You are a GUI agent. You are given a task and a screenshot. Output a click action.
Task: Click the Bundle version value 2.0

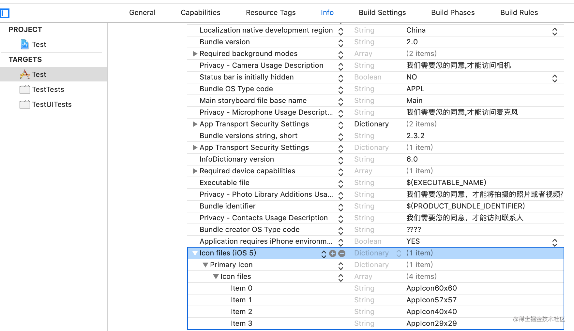[412, 42]
